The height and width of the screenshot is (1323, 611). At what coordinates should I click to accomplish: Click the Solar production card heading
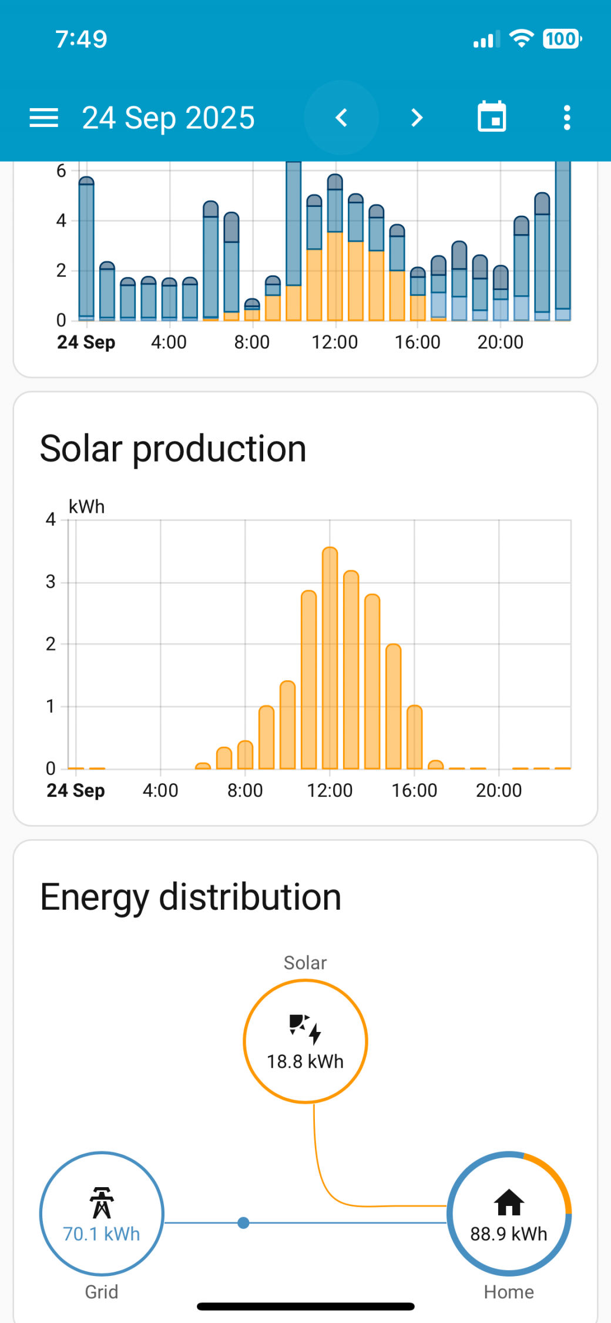tap(173, 449)
